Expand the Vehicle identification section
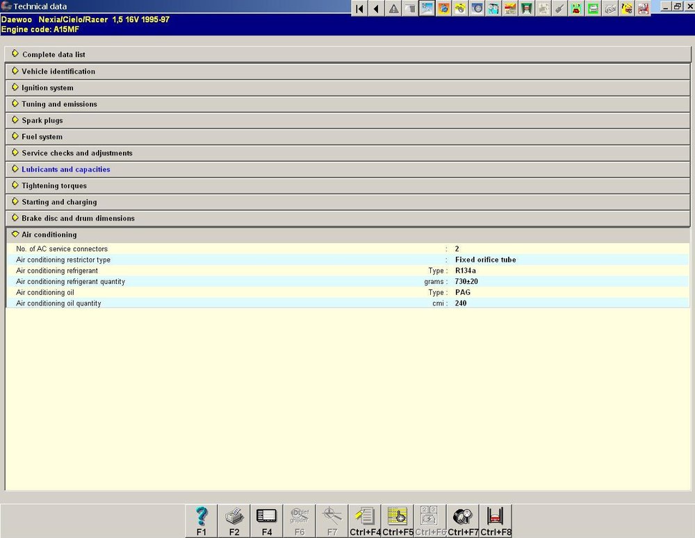The image size is (695, 538). tap(348, 72)
